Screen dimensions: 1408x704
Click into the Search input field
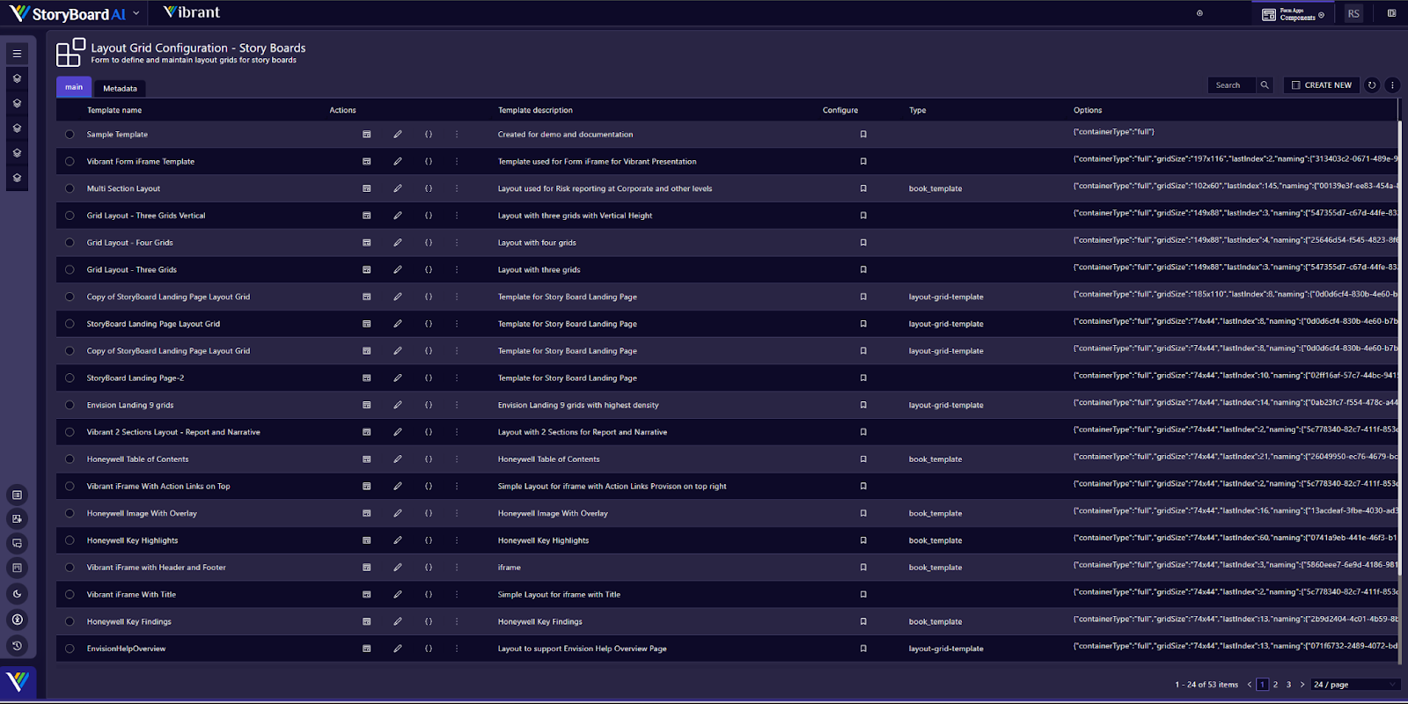pos(1231,85)
